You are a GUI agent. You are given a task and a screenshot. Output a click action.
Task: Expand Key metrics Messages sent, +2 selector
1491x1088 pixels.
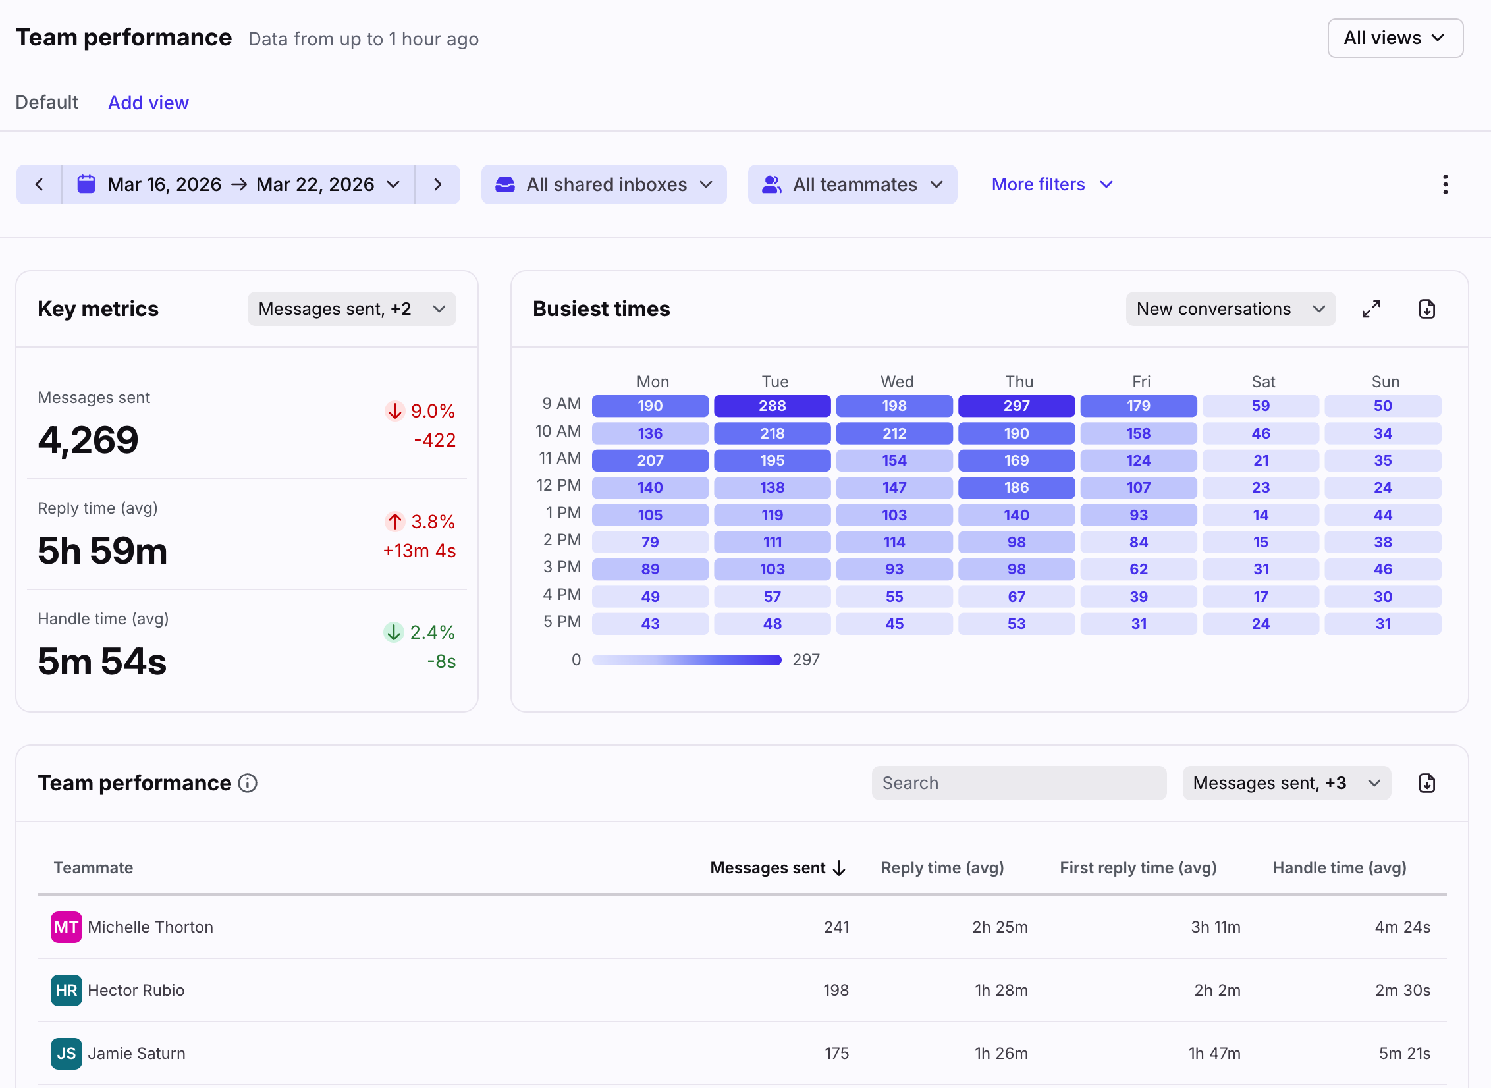click(351, 309)
